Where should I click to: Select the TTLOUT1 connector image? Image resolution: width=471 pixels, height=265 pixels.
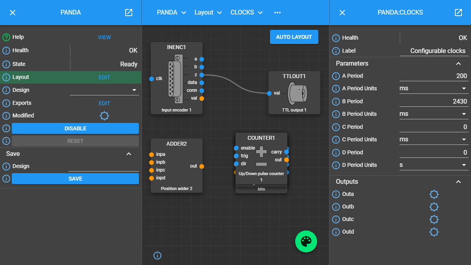pyautogui.click(x=297, y=93)
